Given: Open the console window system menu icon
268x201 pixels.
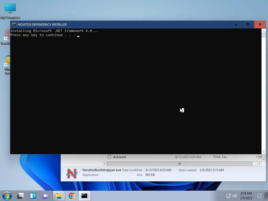Looking at the screenshot, I should [14, 25].
